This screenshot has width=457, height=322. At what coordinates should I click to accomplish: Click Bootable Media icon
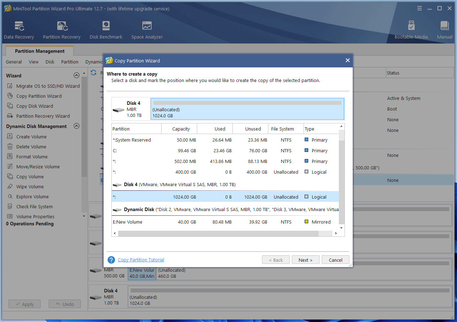[x=411, y=26]
